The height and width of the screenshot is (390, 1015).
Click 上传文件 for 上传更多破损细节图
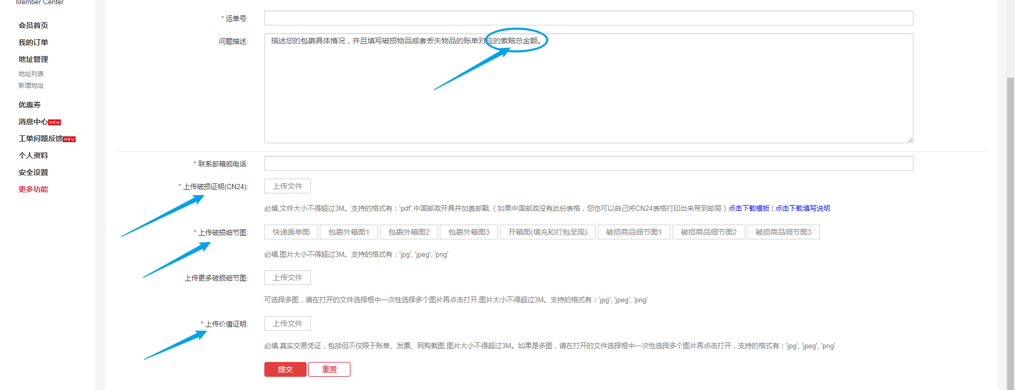[288, 277]
